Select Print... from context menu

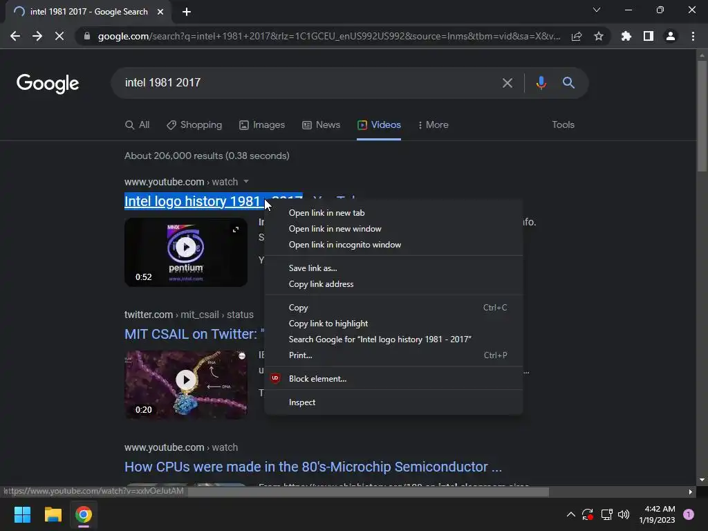point(393,355)
